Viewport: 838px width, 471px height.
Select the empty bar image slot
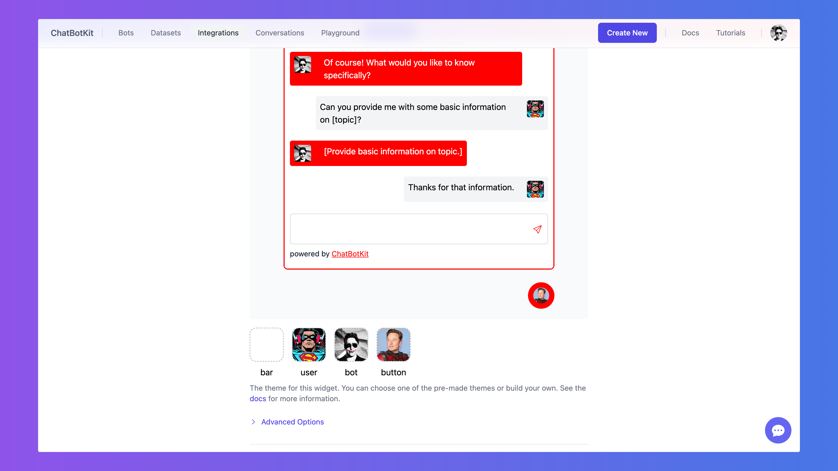[x=266, y=344]
